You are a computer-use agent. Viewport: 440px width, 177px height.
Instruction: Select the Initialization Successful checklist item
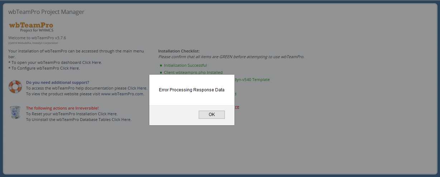(x=185, y=65)
